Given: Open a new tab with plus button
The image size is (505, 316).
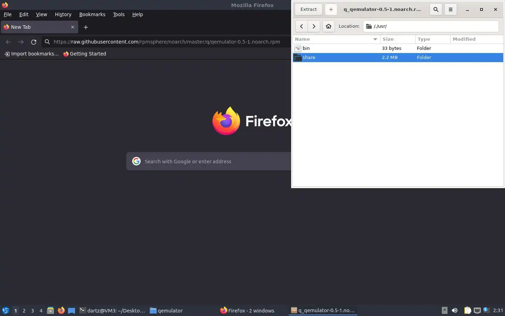Looking at the screenshot, I should 86,27.
